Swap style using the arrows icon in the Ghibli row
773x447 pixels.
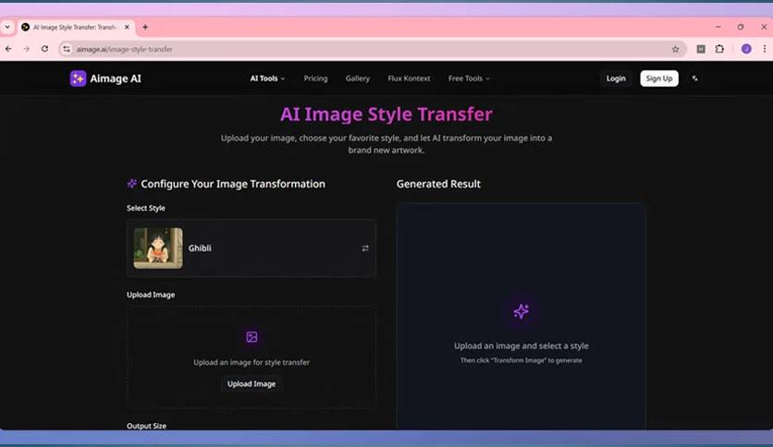[365, 248]
